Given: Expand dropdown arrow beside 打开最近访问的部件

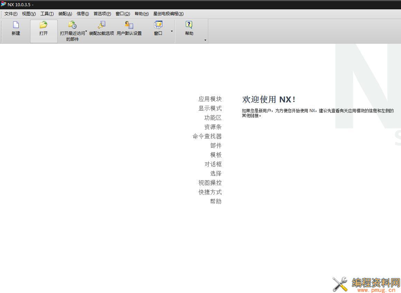Looking at the screenshot, I should point(86,31).
